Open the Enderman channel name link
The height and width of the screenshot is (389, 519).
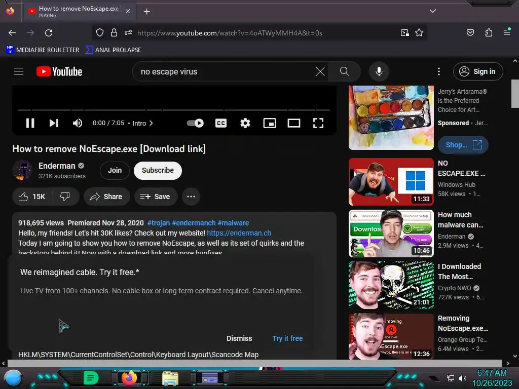(57, 166)
